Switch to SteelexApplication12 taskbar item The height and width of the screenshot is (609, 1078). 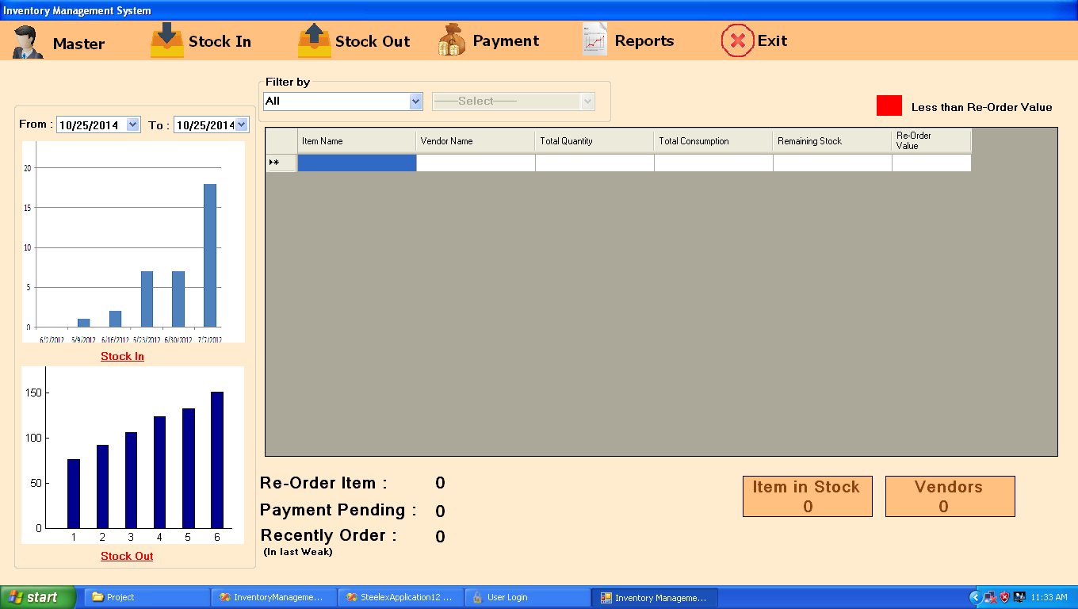(x=400, y=597)
